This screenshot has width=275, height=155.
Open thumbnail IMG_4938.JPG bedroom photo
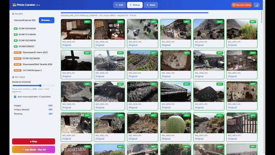pos(76,29)
